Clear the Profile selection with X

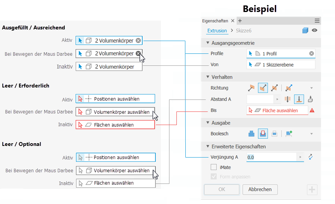pyautogui.click(x=311, y=54)
